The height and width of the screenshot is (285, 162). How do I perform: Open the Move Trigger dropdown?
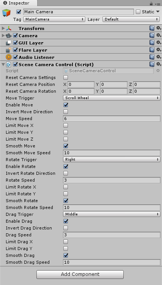click(112, 98)
